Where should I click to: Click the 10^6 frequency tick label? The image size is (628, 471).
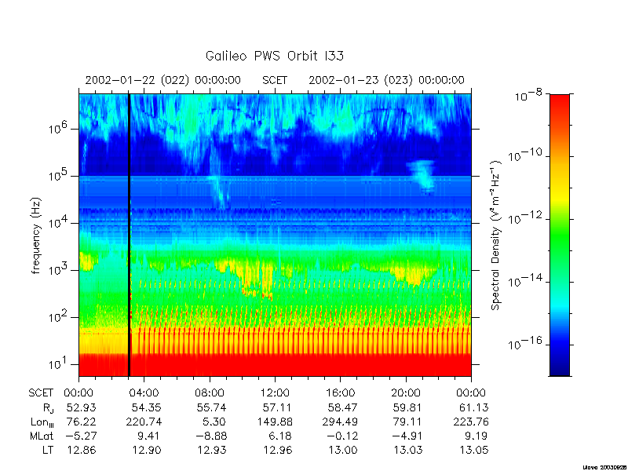[59, 128]
